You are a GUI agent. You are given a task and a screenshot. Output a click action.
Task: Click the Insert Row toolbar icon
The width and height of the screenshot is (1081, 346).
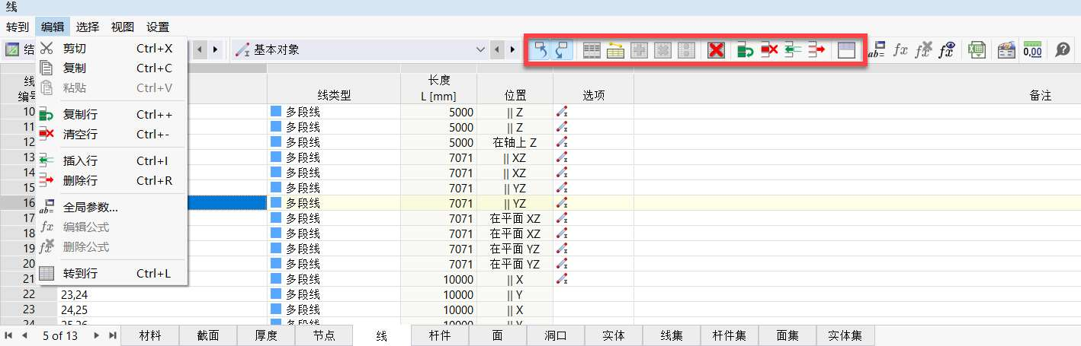793,50
